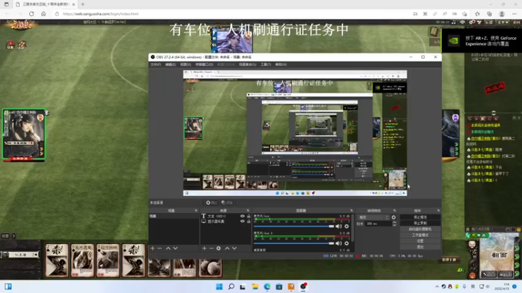Viewport: 522px width, 293px height.
Task: Move source up in sources list
Action: pyautogui.click(x=227, y=248)
